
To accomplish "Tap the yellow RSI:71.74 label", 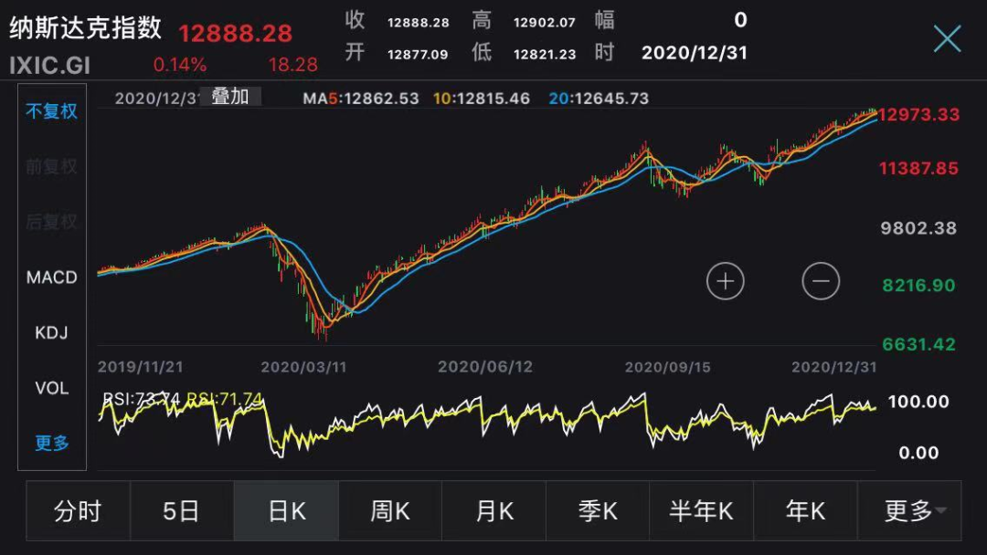I will [225, 399].
